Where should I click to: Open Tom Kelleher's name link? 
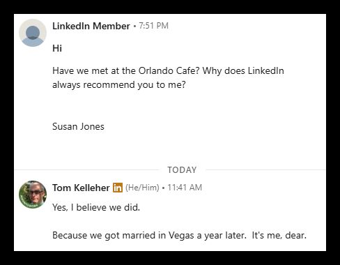pos(81,188)
